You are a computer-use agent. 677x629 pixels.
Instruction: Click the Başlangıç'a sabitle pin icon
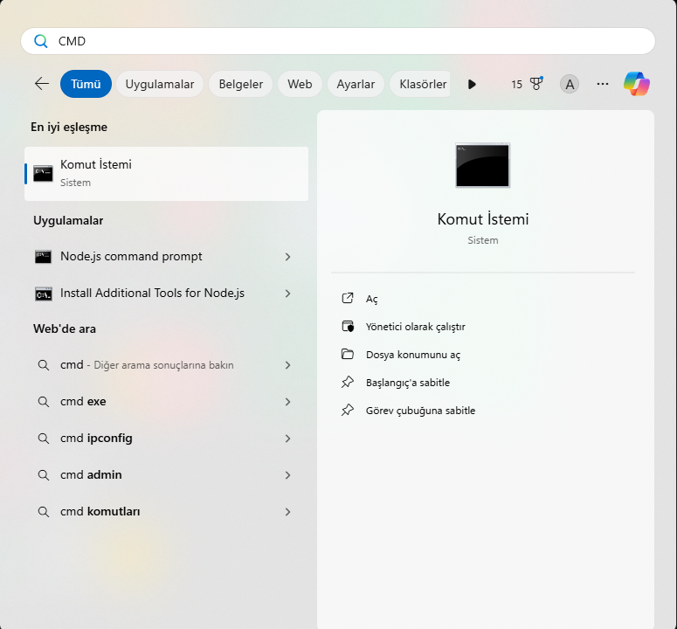(x=348, y=383)
